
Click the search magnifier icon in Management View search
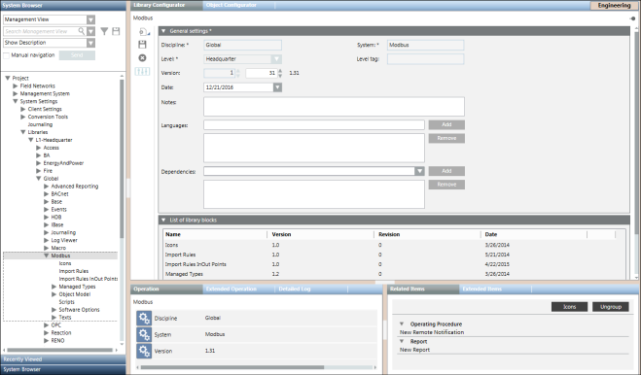click(x=82, y=31)
